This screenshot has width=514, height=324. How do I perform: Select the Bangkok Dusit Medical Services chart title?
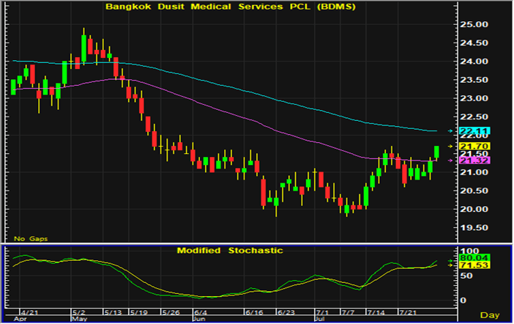pos(229,7)
